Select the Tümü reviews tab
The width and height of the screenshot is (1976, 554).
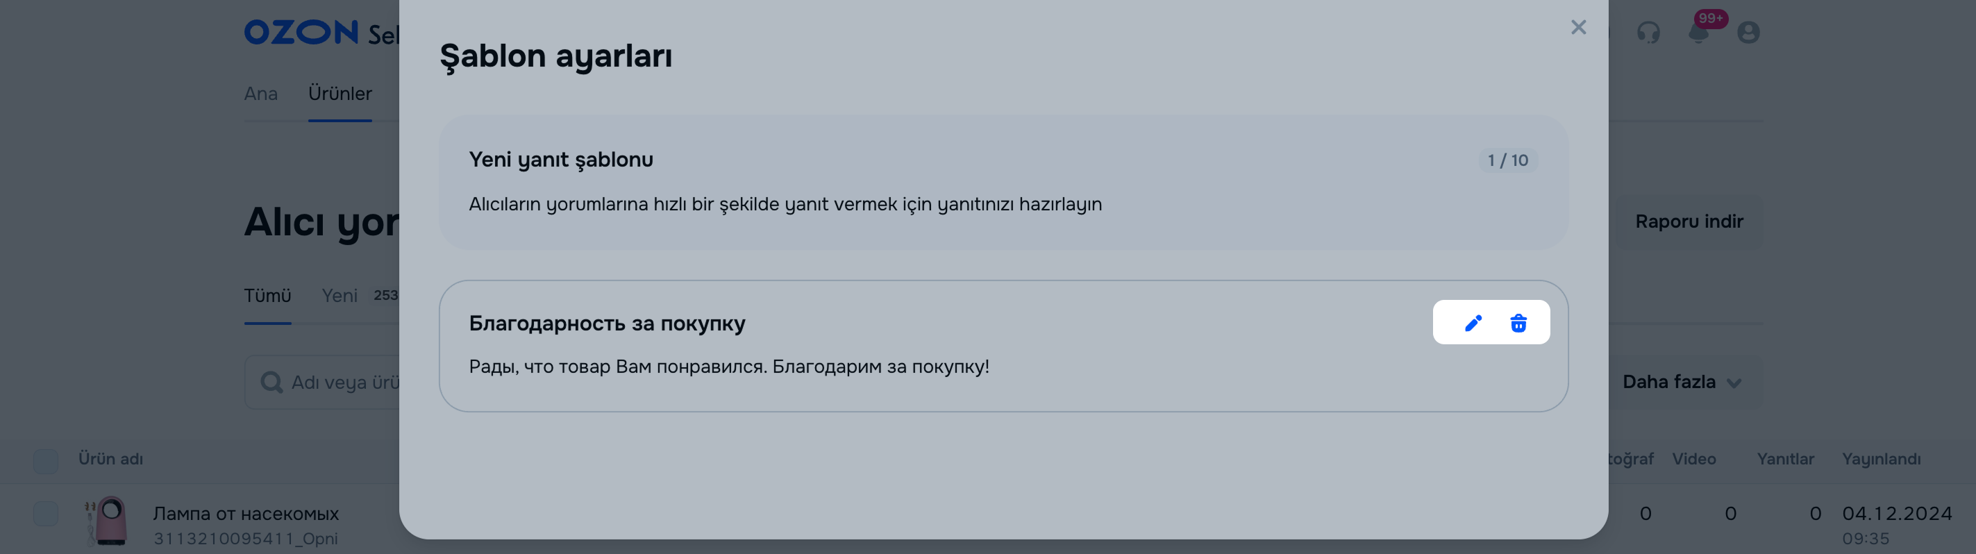point(267,296)
